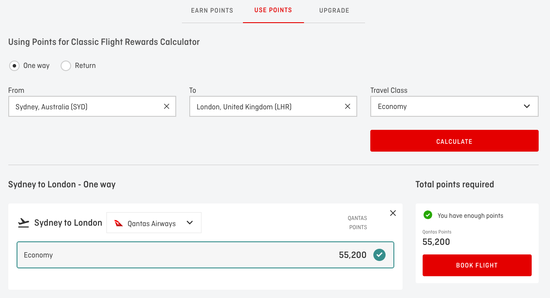The image size is (550, 298).
Task: Expand the Qantas Airways airline dropdown
Action: (154, 223)
